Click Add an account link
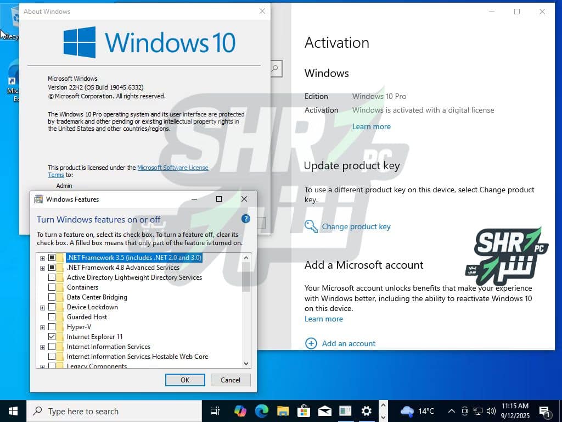Screen dimensions: 562x422 (x=349, y=343)
